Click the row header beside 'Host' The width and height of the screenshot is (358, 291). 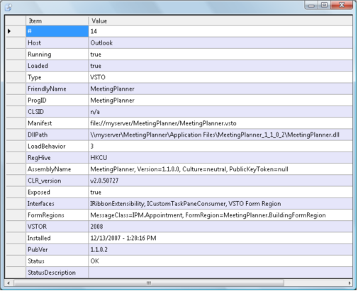coord(16,42)
